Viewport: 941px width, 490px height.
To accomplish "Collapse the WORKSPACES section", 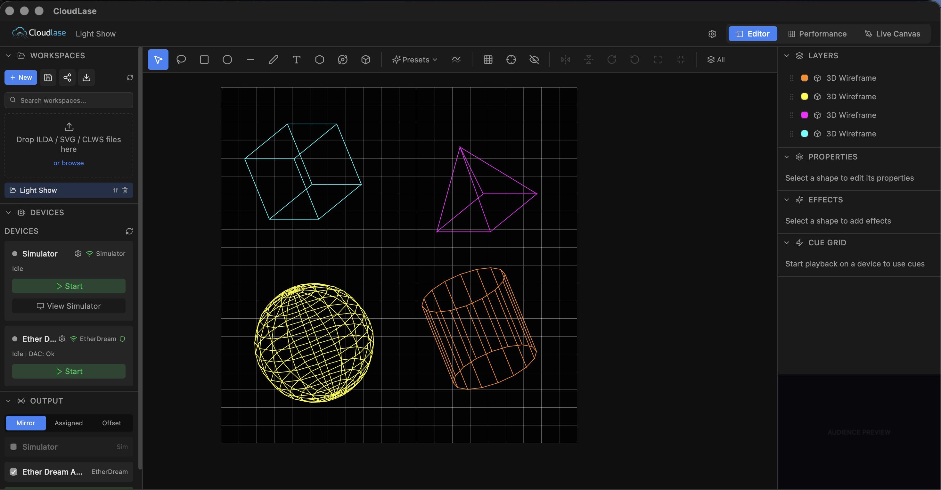I will point(8,55).
